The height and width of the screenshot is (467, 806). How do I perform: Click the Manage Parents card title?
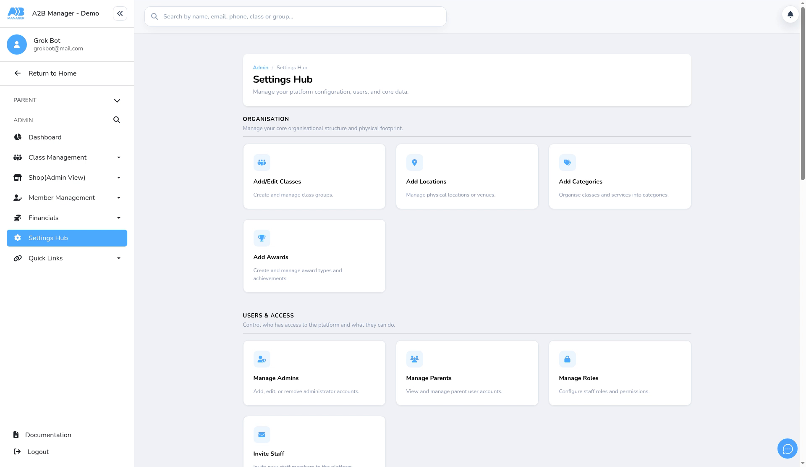click(x=429, y=378)
